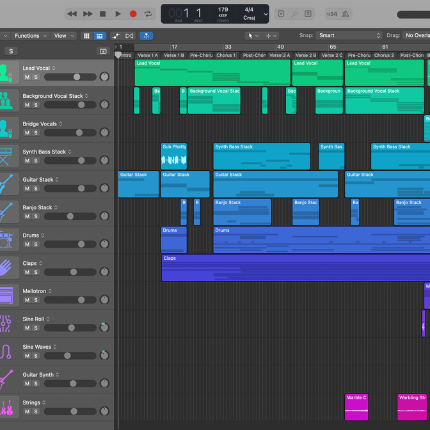Click the Mellotron track icon
Viewport: 430px width, 430px height.
click(6, 296)
